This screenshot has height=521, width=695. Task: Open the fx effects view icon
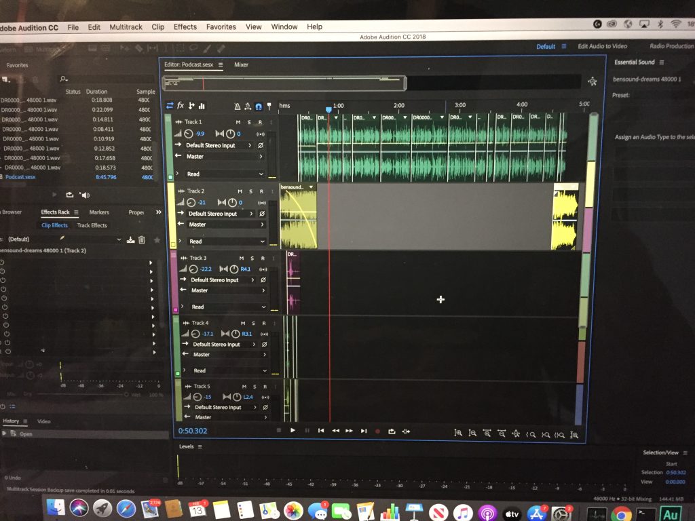[x=181, y=105]
